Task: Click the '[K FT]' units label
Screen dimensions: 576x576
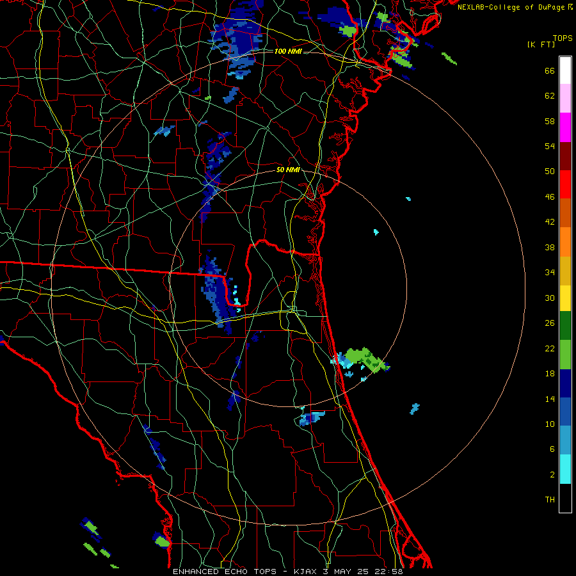Action: pos(541,44)
